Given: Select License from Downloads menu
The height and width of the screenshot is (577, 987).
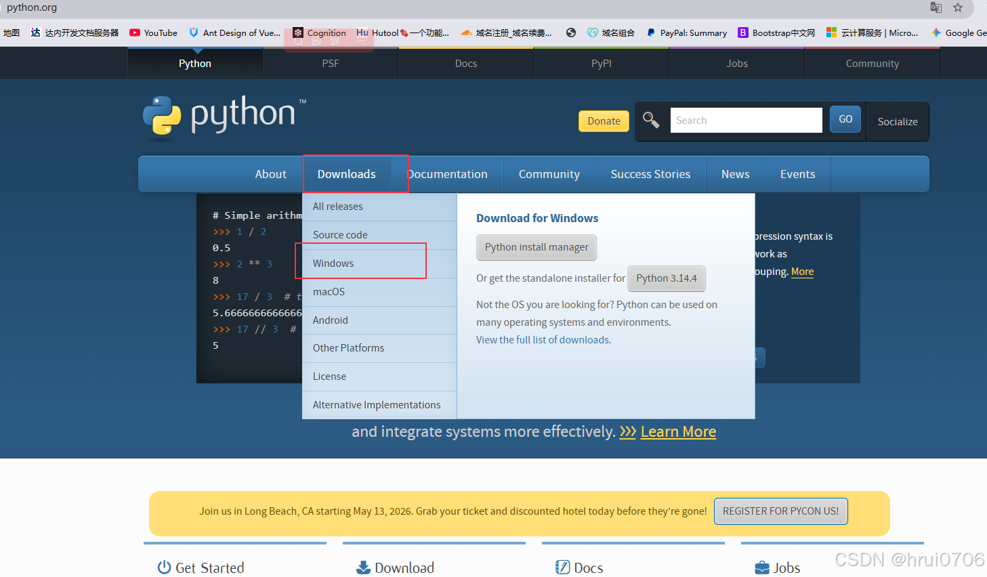Looking at the screenshot, I should (379, 377).
